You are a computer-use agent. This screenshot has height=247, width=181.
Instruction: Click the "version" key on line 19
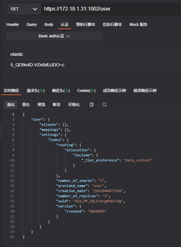coord(66,206)
